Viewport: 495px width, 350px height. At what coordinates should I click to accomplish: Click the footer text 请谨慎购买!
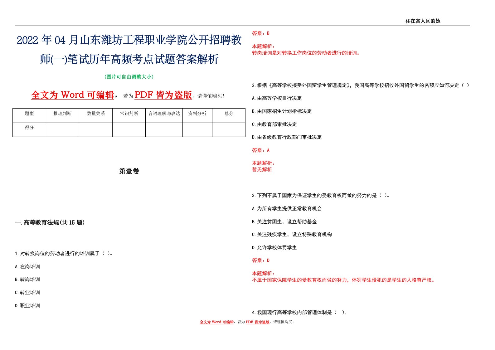coord(284,322)
